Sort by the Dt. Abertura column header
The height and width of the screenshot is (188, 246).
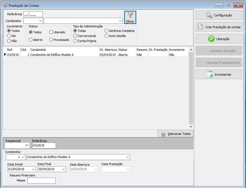[108, 50]
